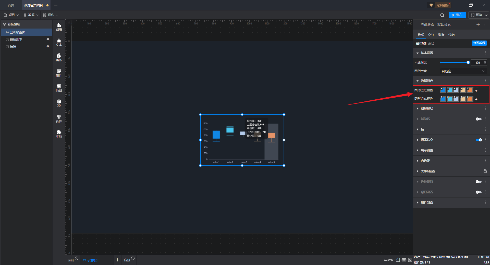
Task: Open 展示设置 section more-options menu
Action: (x=485, y=150)
